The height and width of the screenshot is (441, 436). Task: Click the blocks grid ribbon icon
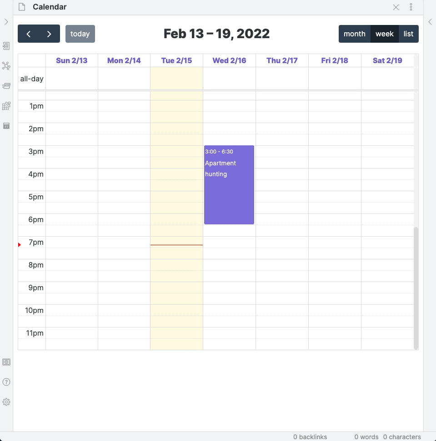coord(6,106)
